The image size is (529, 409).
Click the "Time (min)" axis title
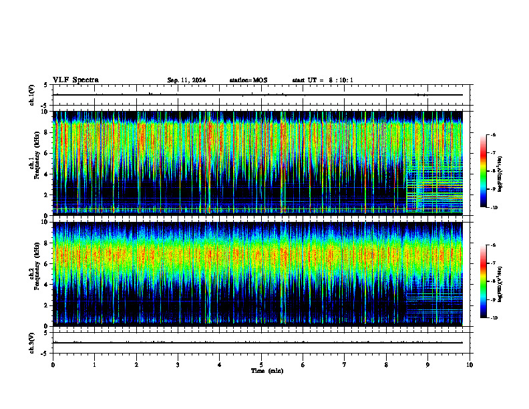(267, 371)
